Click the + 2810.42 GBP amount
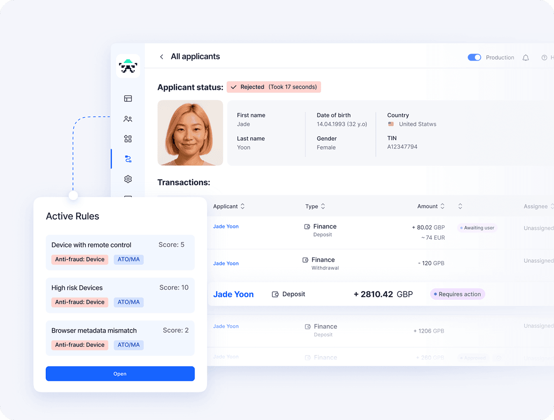This screenshot has height=420, width=554. coord(383,294)
